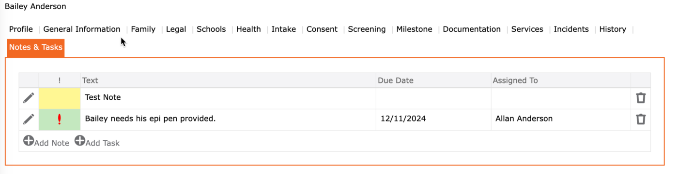This screenshot has width=678, height=174.
Task: Click the 12/11/2024 due date cell
Action: (433, 119)
